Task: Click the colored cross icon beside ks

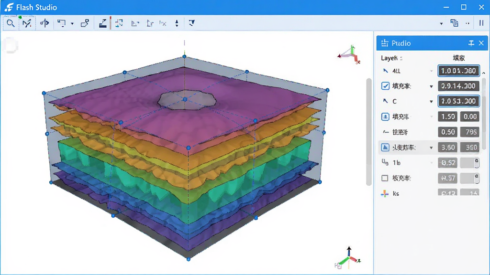Action: (385, 194)
